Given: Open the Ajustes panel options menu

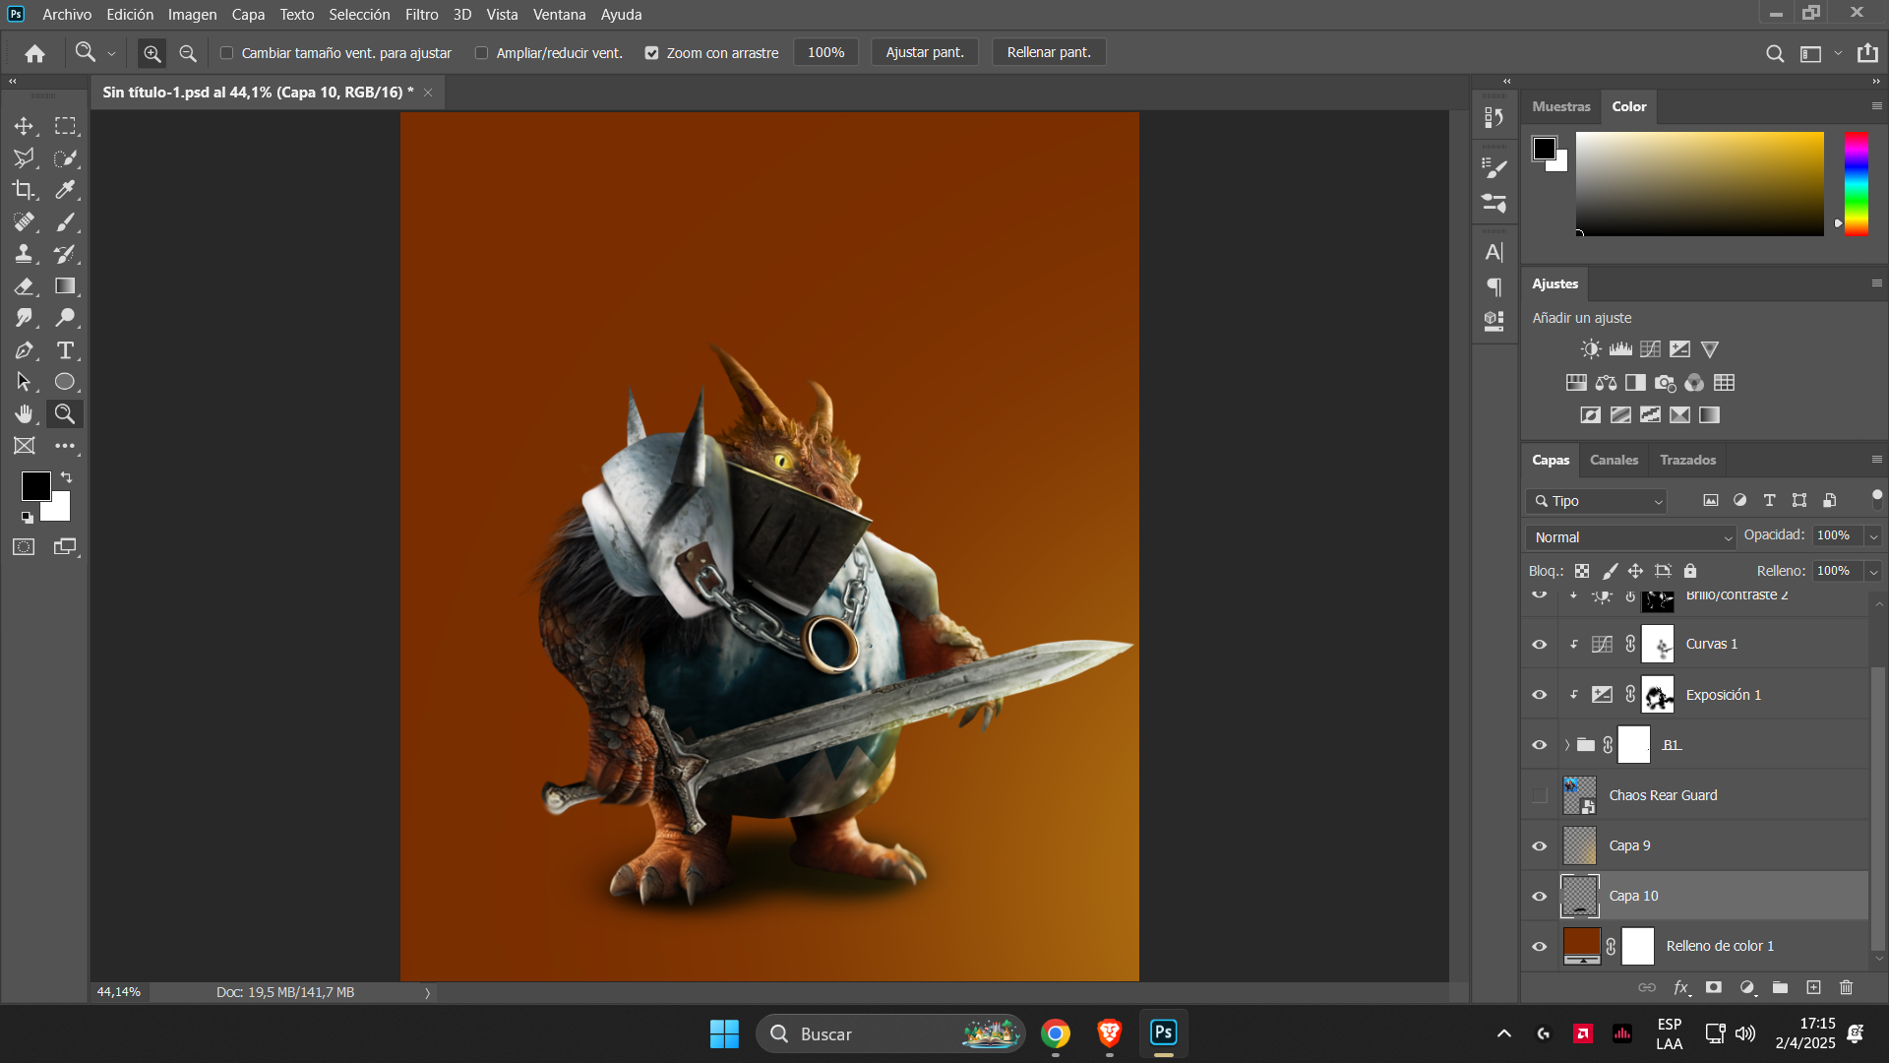Looking at the screenshot, I should pyautogui.click(x=1876, y=283).
